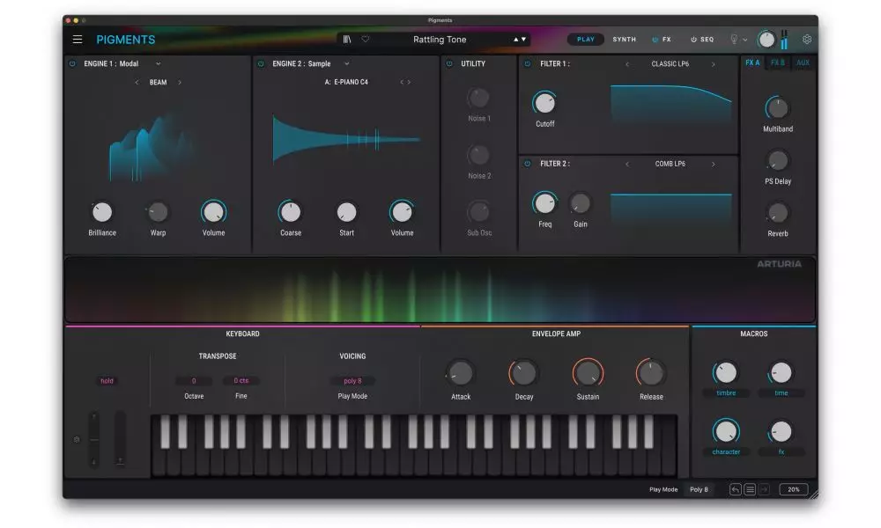This screenshot has height=528, width=881.
Task: Select the FX A tab
Action: 752,62
